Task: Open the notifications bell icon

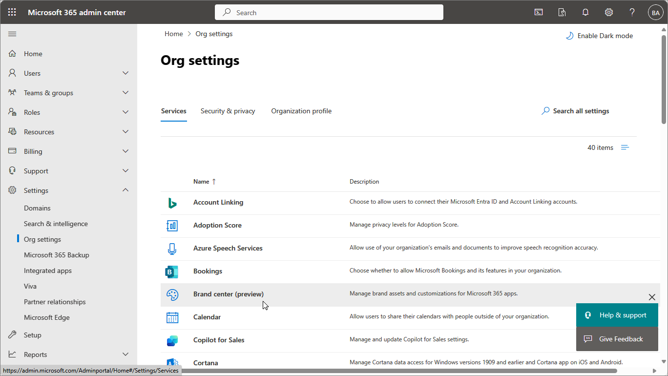Action: pyautogui.click(x=585, y=12)
